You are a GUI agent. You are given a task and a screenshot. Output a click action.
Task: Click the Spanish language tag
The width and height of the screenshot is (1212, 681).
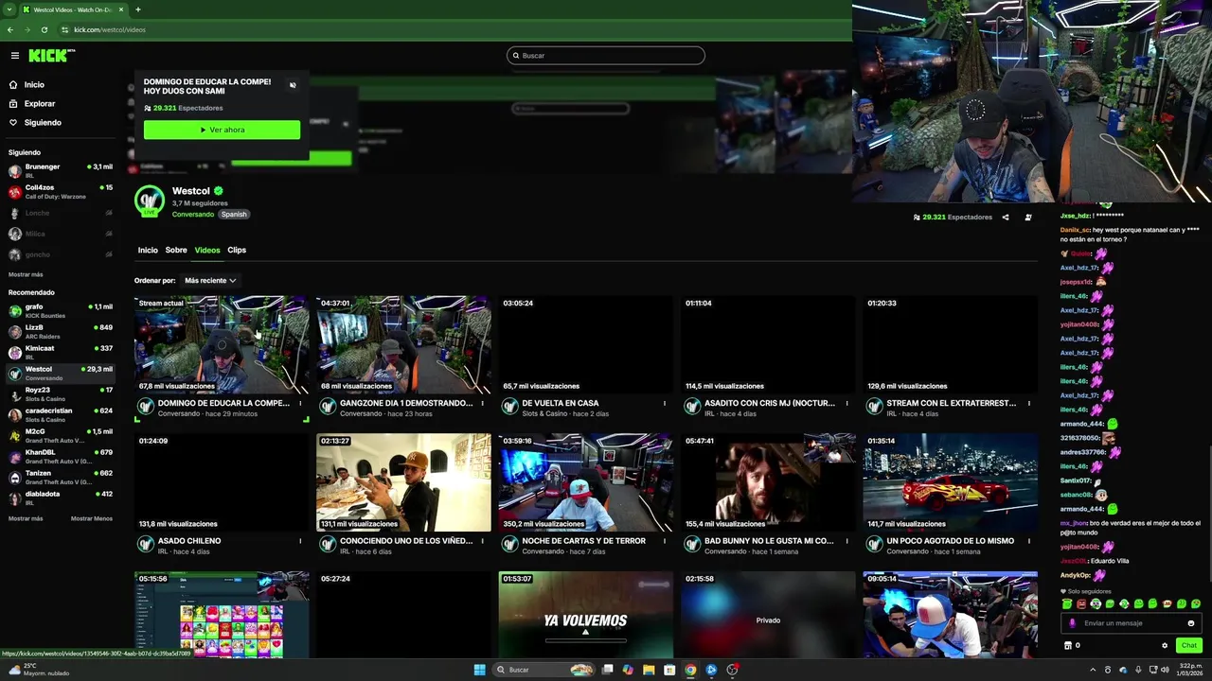[234, 215]
